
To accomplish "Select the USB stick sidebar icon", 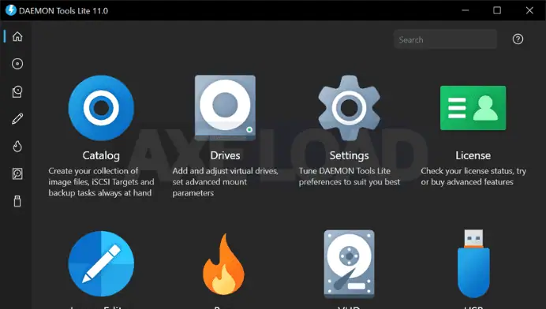I will coord(17,201).
